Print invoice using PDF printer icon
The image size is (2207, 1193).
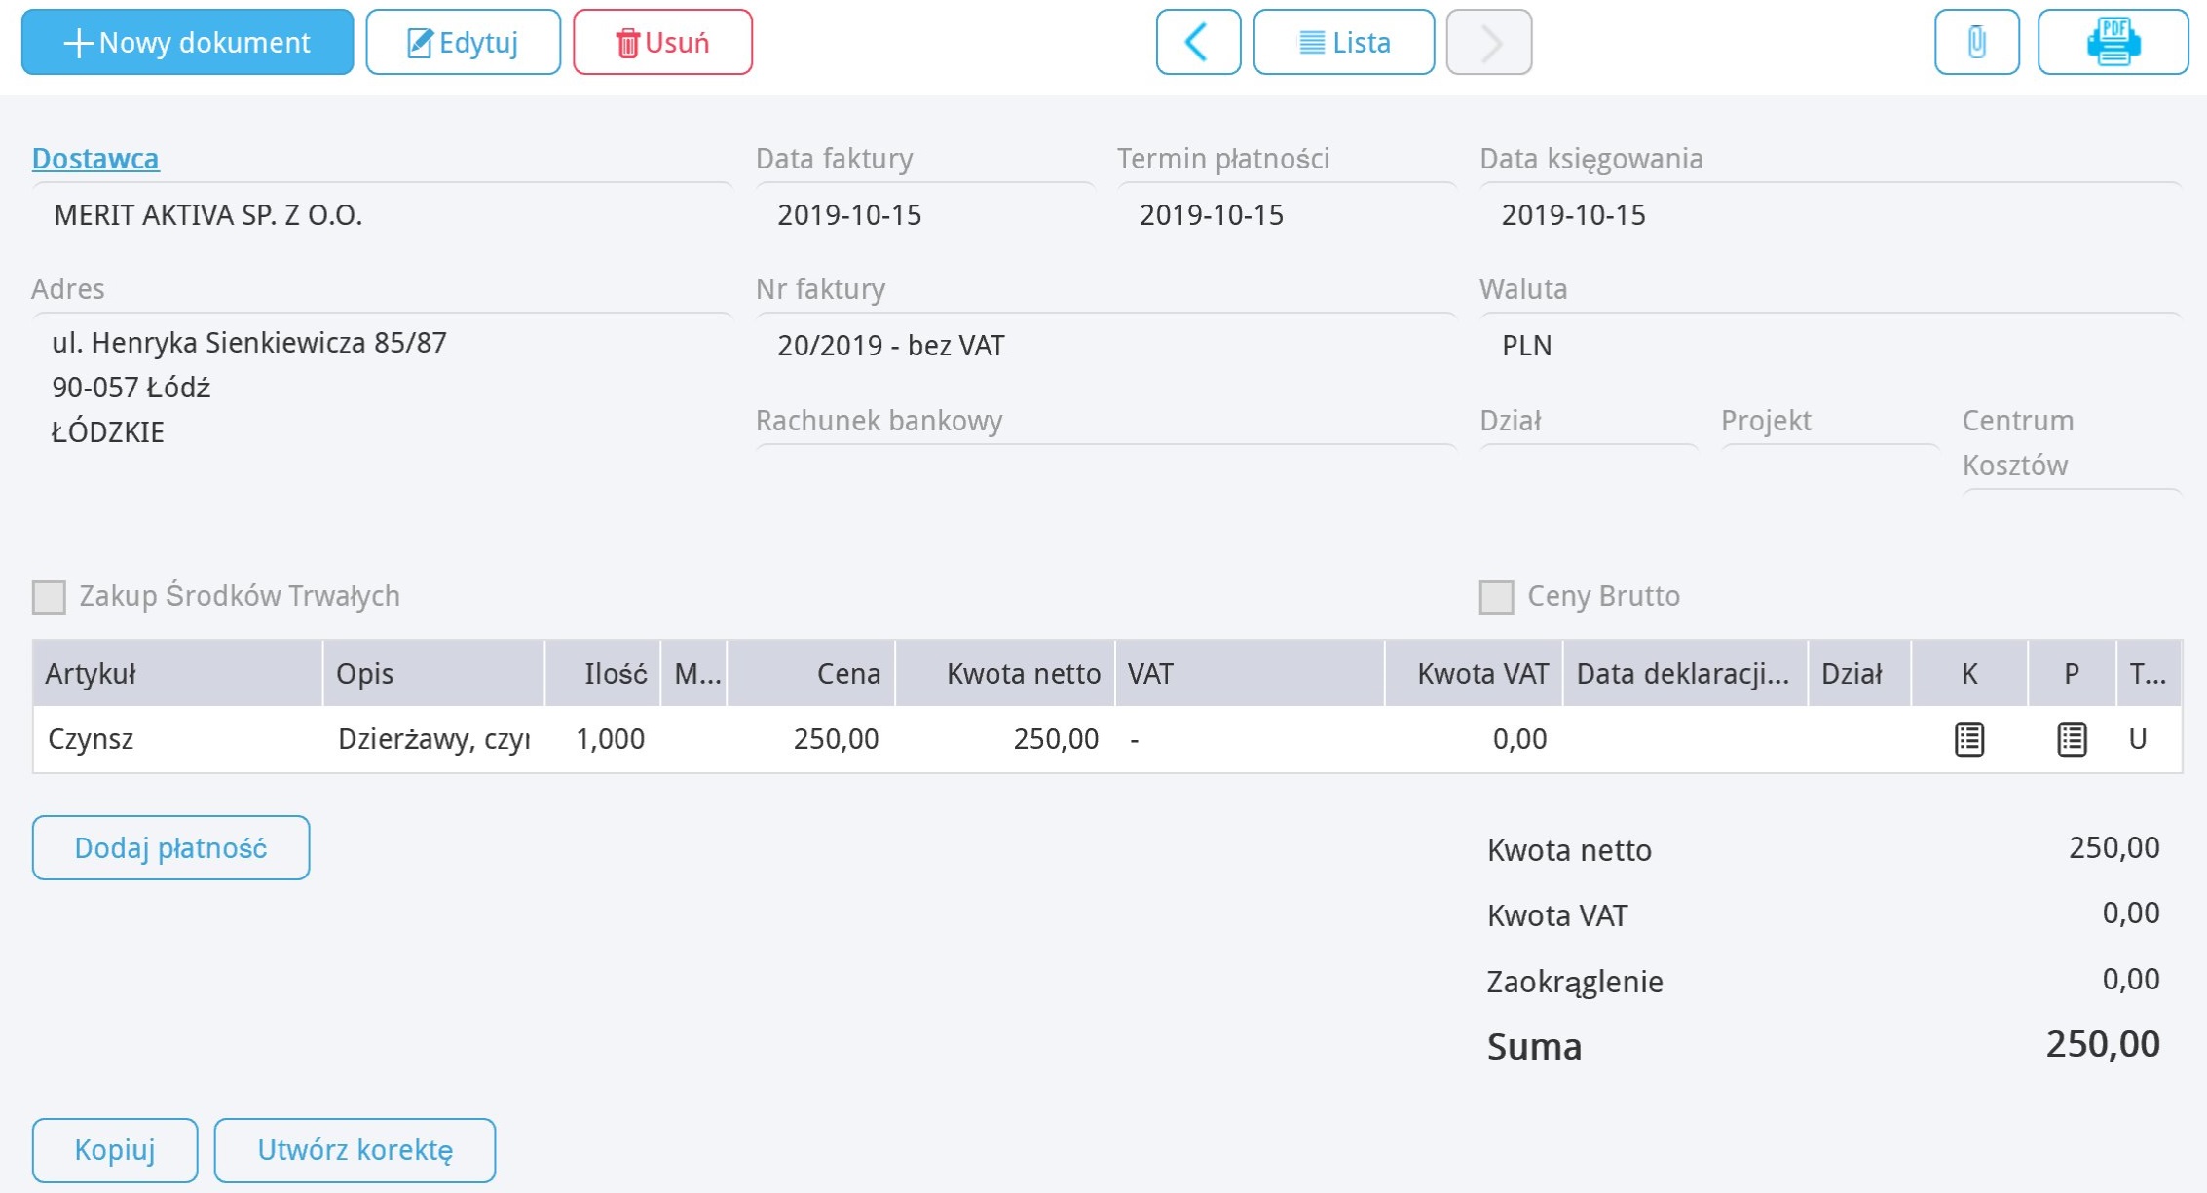(x=2113, y=42)
